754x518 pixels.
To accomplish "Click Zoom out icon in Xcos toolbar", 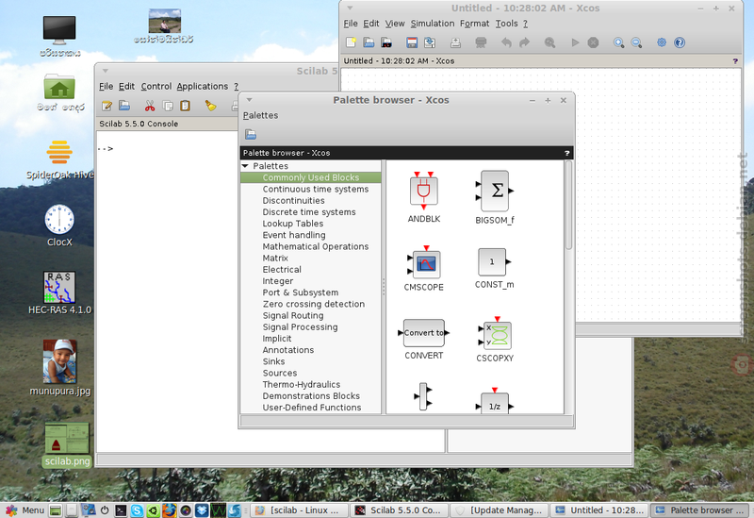I will [636, 42].
